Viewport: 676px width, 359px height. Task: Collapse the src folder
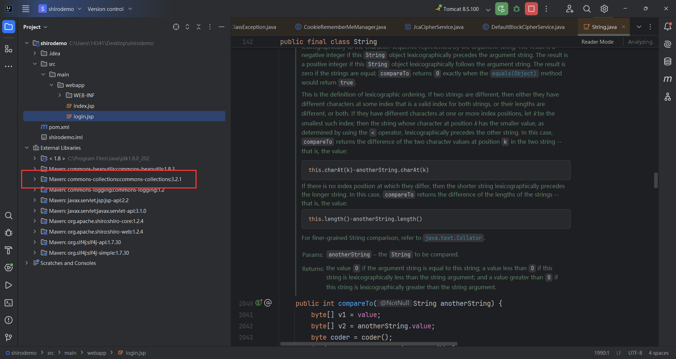(x=35, y=64)
